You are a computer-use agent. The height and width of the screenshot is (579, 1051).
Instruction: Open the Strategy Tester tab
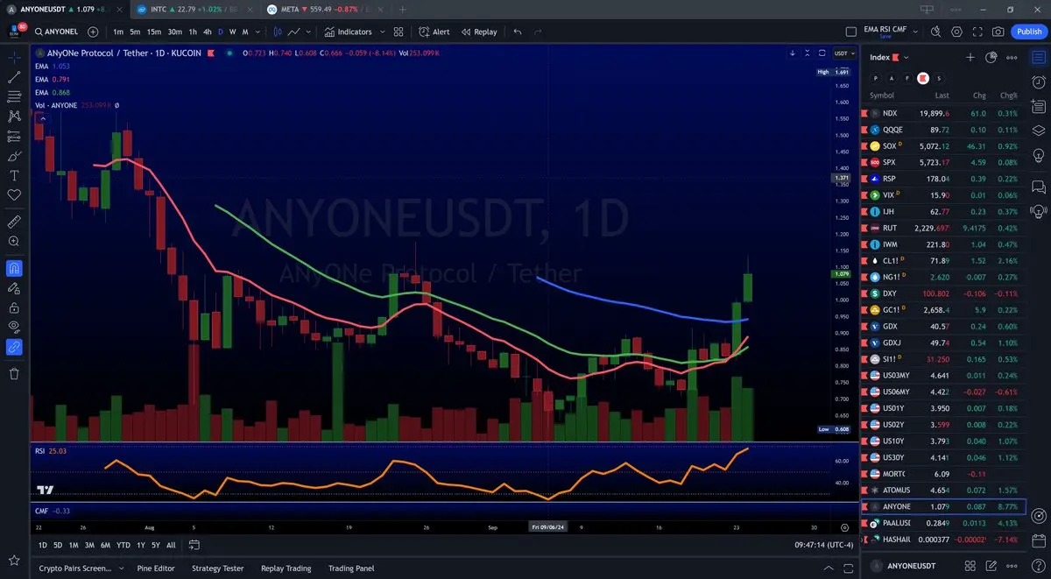click(217, 568)
